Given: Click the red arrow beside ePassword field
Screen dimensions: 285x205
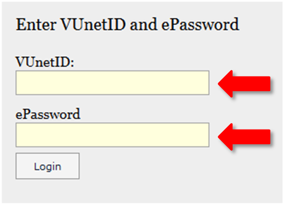Looking at the screenshot, I should coord(245,136).
